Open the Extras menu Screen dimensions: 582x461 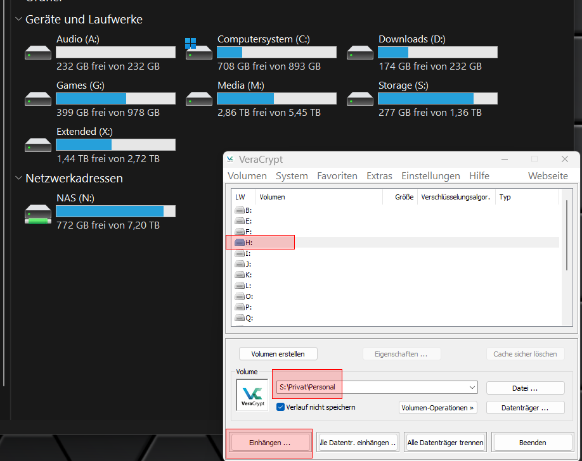pos(379,176)
